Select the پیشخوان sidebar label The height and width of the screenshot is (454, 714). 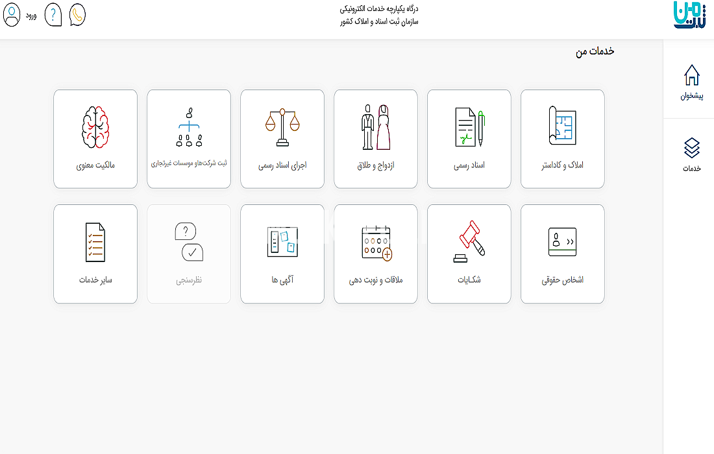click(x=692, y=96)
